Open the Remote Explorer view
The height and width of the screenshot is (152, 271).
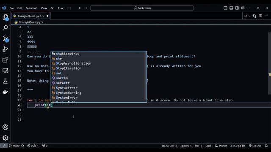click(x=6, y=71)
